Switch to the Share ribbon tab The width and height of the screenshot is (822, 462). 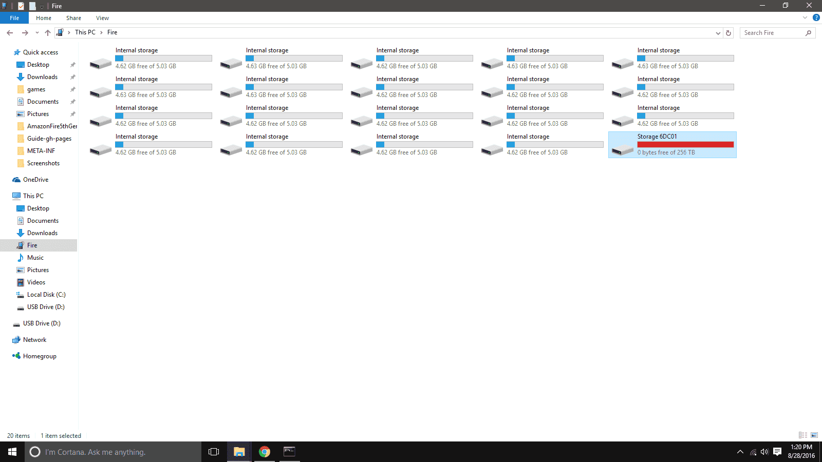[73, 18]
